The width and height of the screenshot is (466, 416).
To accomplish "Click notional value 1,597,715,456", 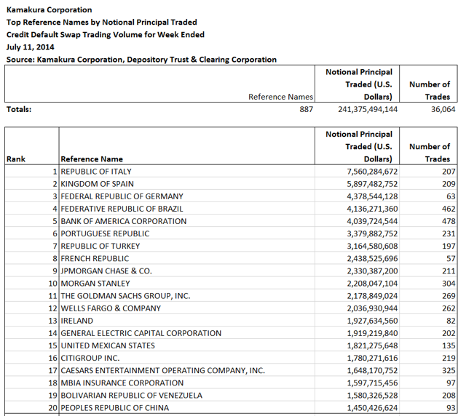I will [372, 383].
